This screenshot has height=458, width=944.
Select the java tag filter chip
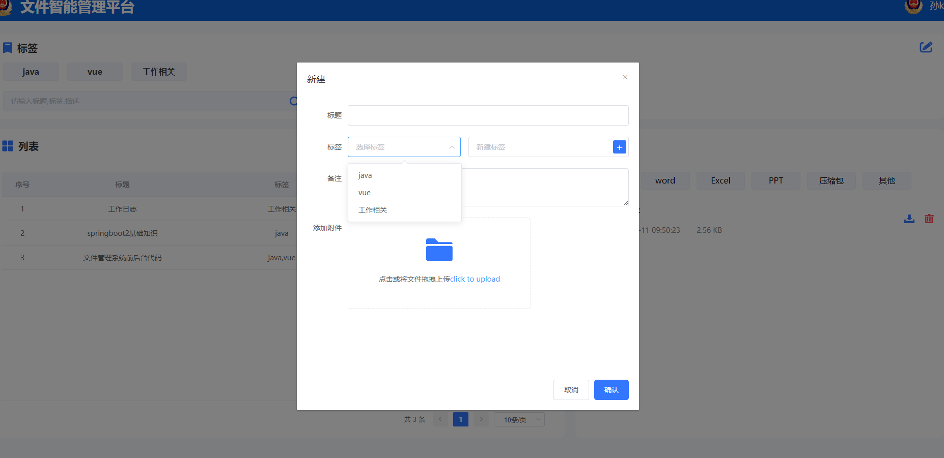pyautogui.click(x=31, y=72)
